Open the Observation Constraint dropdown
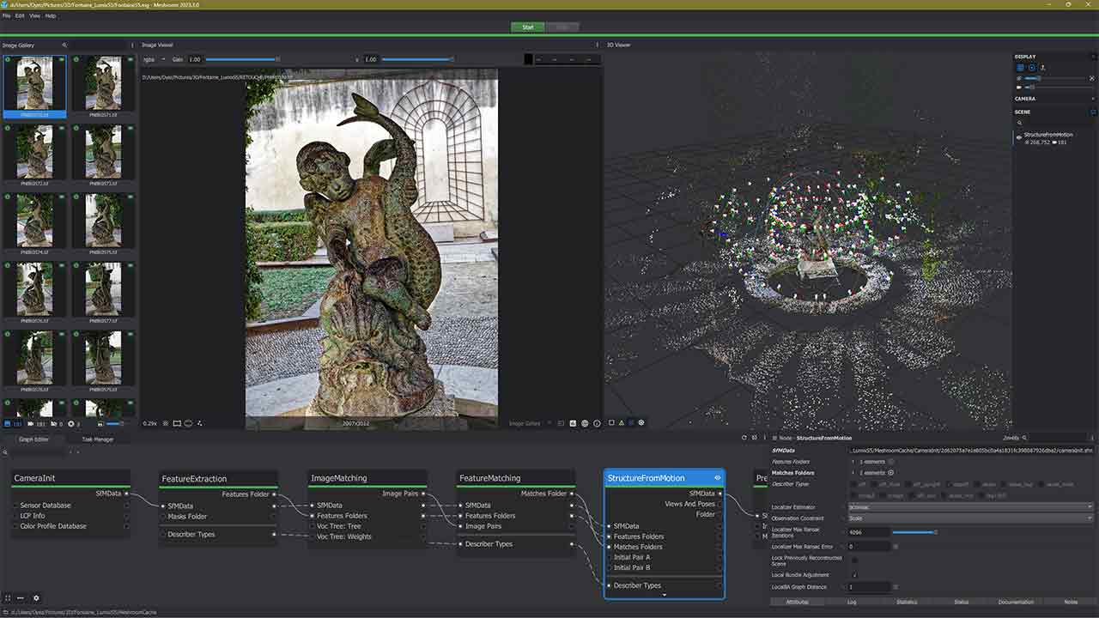 970,518
